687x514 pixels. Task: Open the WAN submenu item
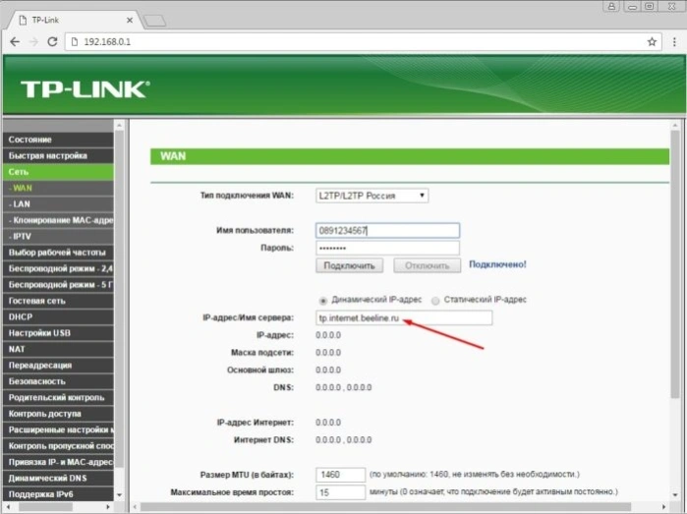pos(58,188)
